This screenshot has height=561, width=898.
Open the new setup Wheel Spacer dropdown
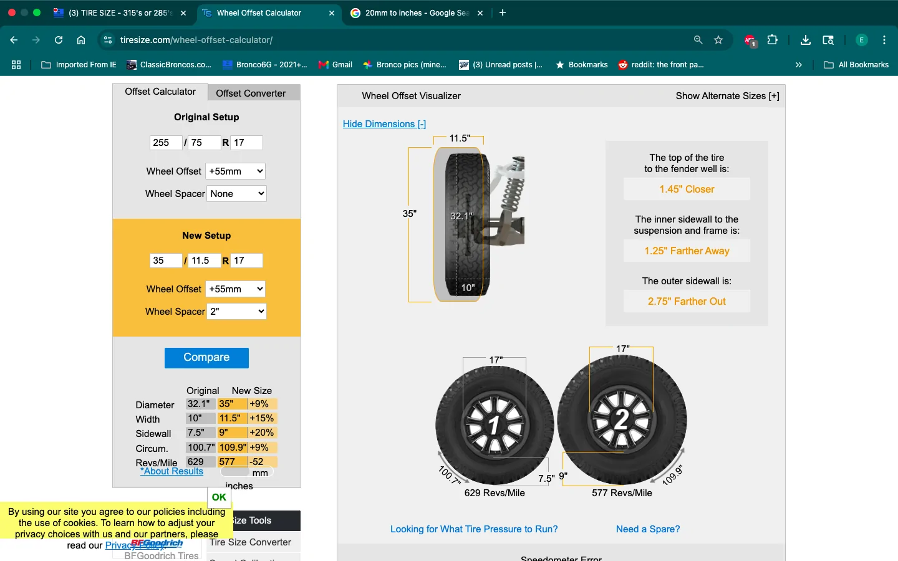coord(236,312)
